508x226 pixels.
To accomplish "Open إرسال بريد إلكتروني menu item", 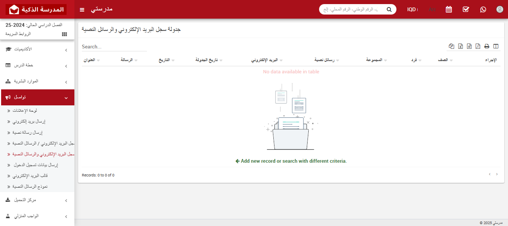I will (x=37, y=121).
